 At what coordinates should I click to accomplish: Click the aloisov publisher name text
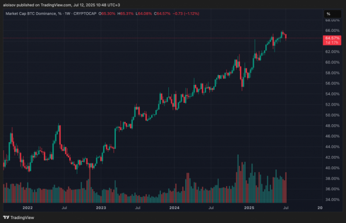tap(9, 5)
